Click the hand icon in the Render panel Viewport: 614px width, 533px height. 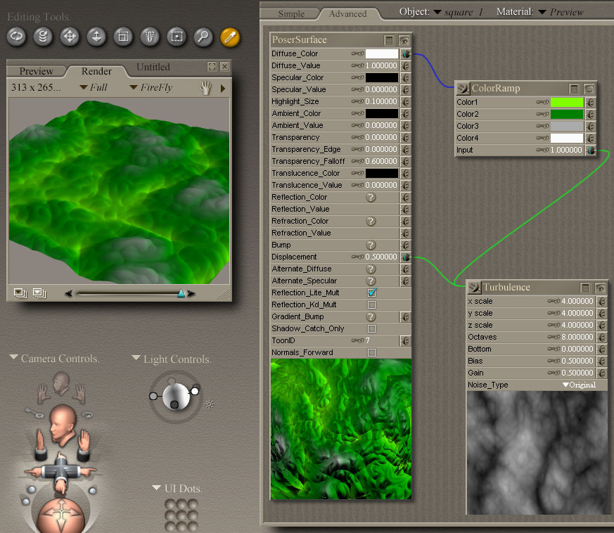206,88
